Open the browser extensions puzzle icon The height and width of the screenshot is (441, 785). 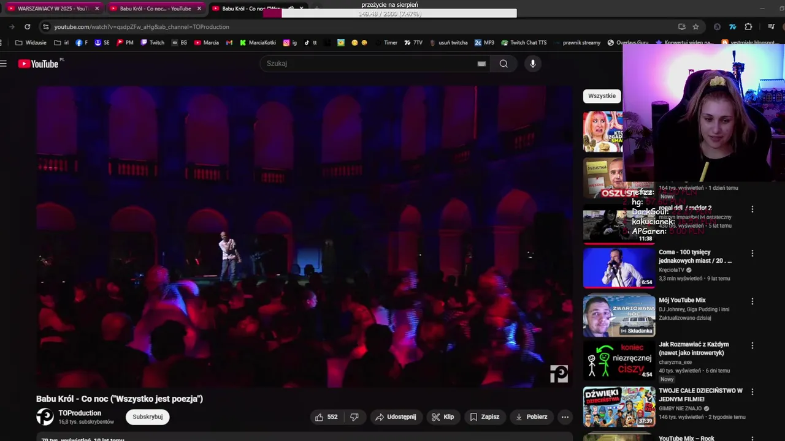(x=748, y=27)
